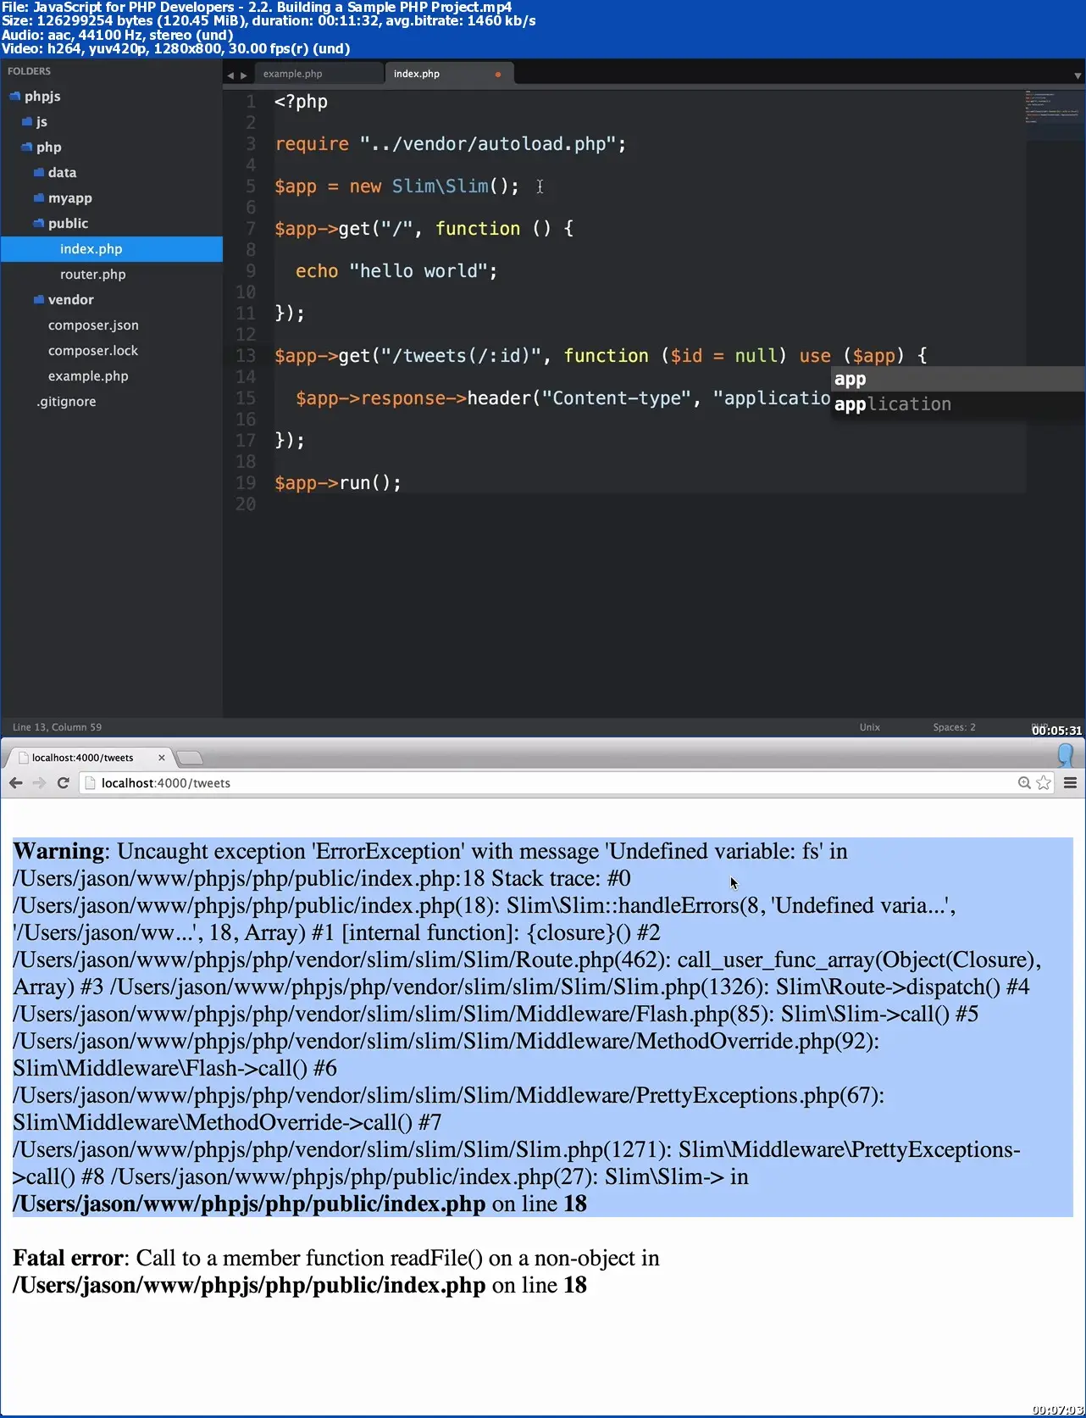Click 'Slim\Slim()' on line 5
Image resolution: width=1086 pixels, height=1418 pixels.
click(x=450, y=186)
